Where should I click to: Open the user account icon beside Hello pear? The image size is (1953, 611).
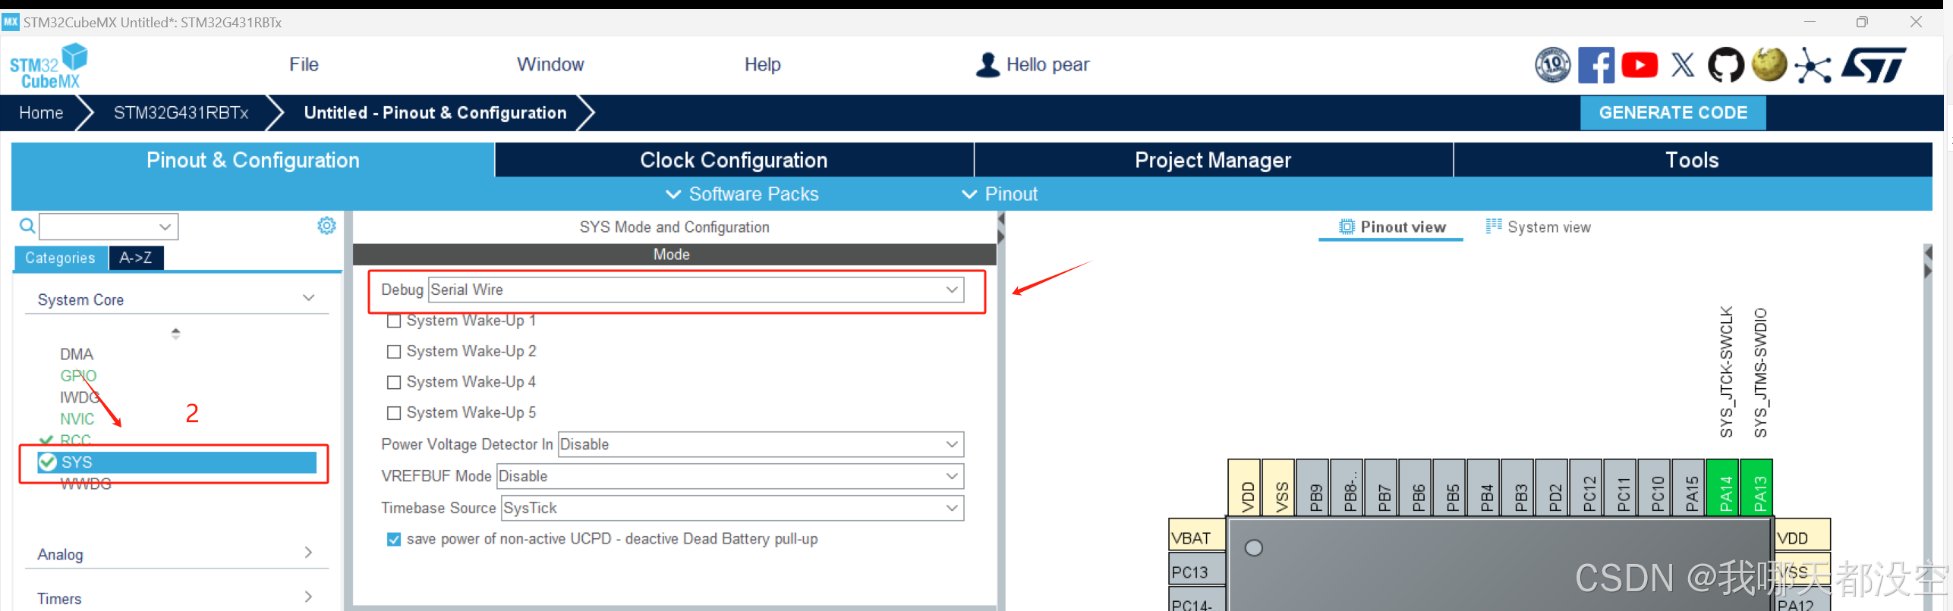click(x=988, y=65)
